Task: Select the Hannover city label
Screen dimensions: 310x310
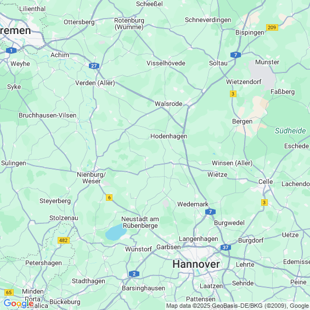Action: pyautogui.click(x=196, y=264)
